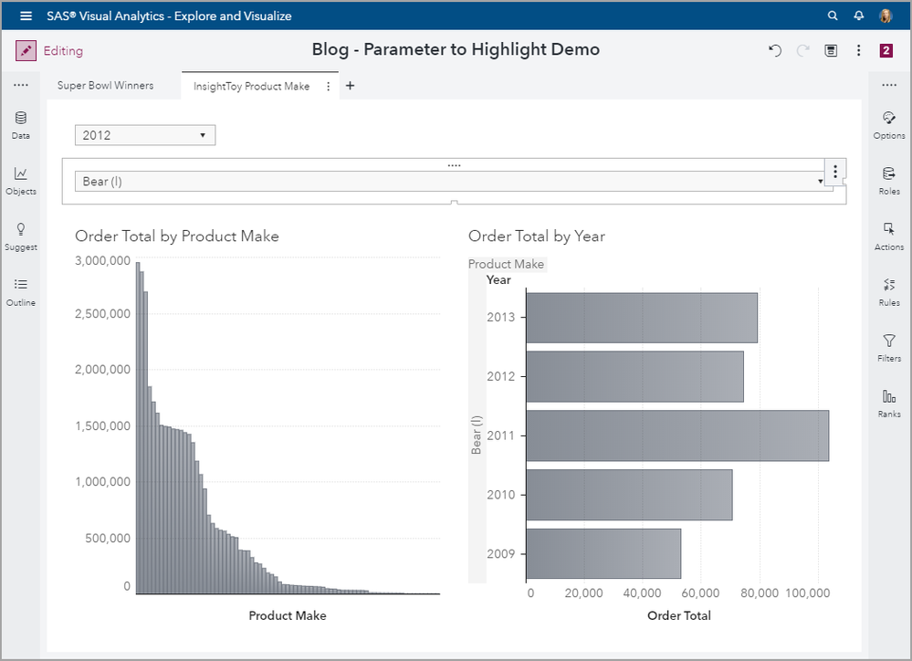Click the search magnifier icon
This screenshot has width=912, height=661.
coord(833,16)
